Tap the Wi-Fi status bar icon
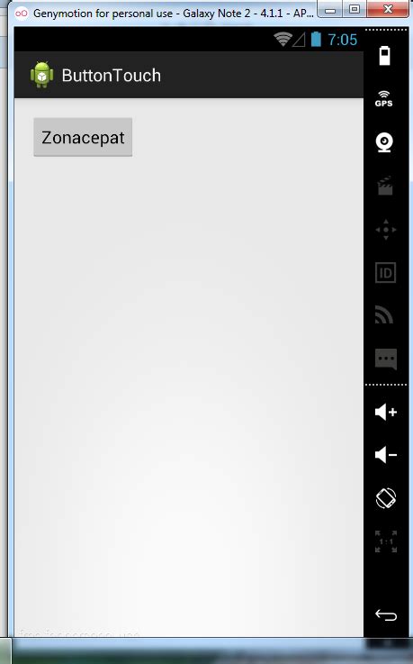The width and height of the screenshot is (413, 664). click(x=283, y=40)
